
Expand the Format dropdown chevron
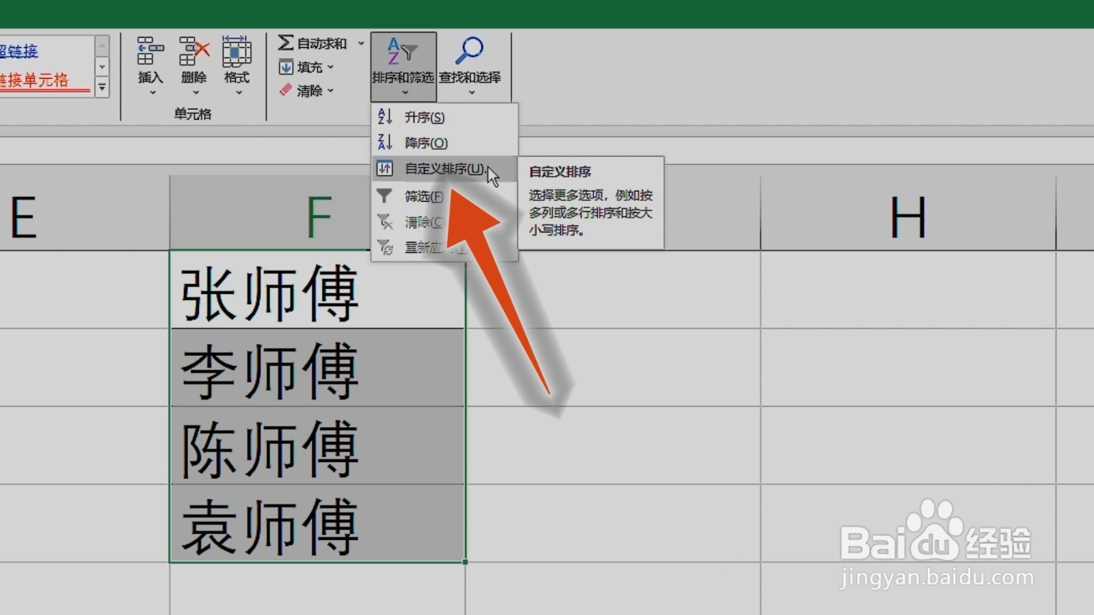click(239, 92)
